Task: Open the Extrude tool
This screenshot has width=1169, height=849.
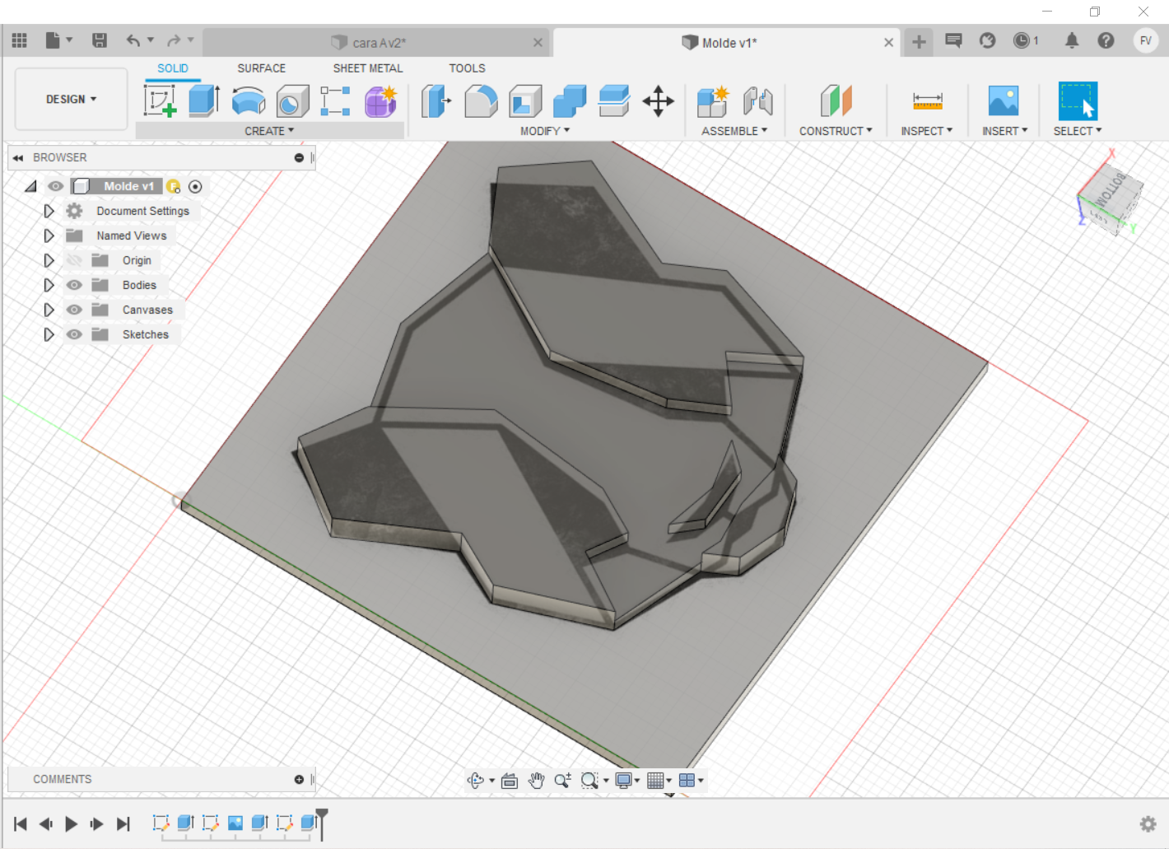Action: pos(203,100)
